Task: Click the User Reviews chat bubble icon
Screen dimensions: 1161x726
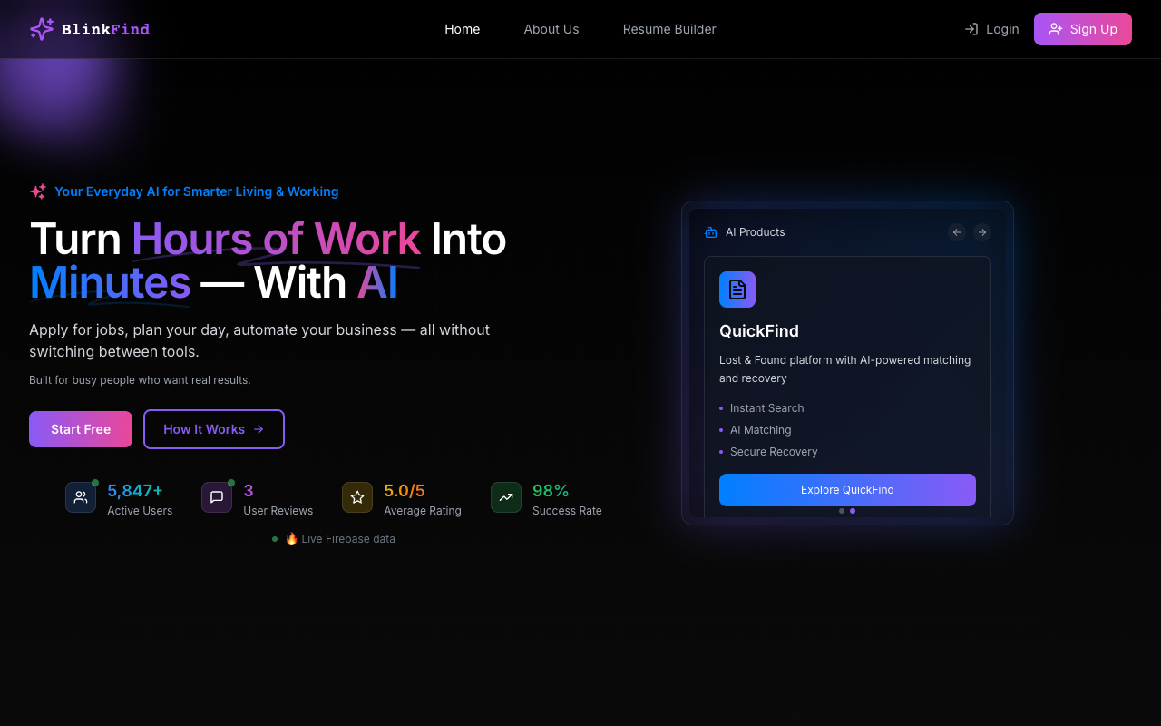Action: click(216, 497)
